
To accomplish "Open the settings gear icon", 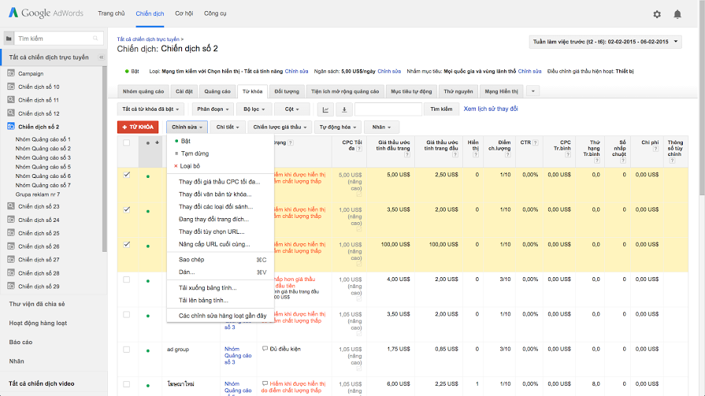I will pyautogui.click(x=657, y=14).
